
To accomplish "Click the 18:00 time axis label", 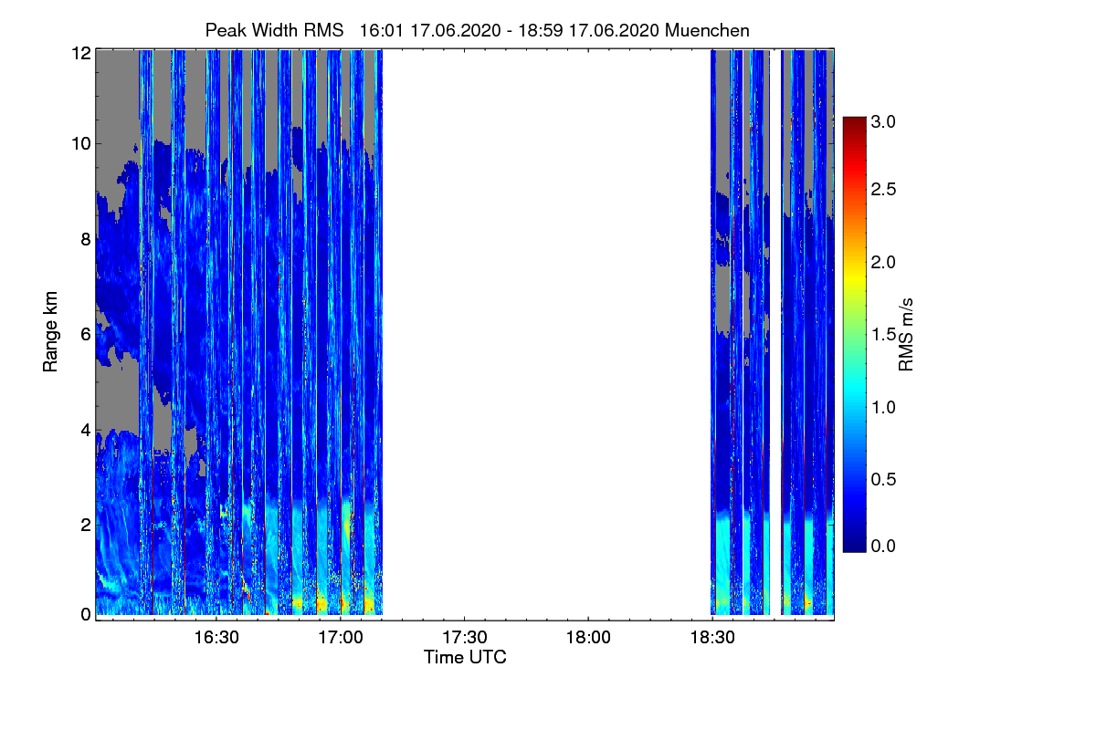I will point(589,639).
